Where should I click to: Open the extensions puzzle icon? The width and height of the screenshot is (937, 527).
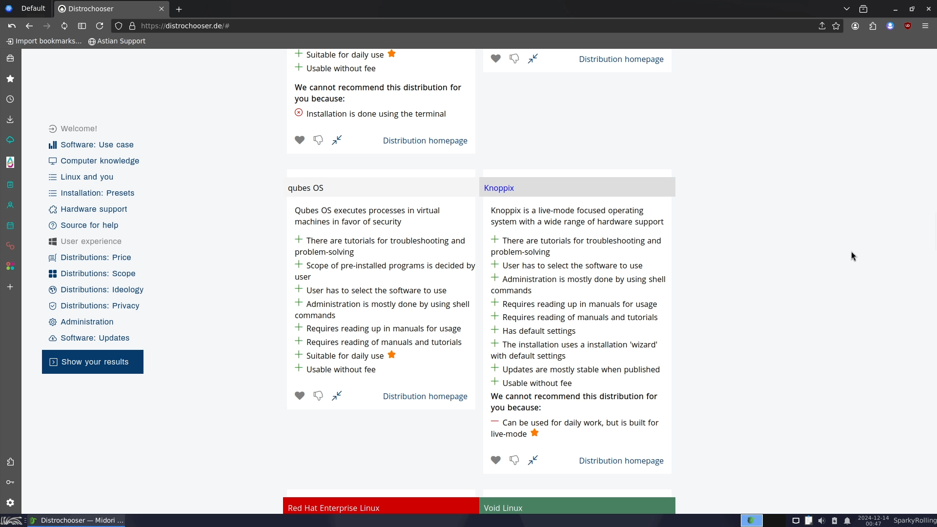pyautogui.click(x=873, y=26)
